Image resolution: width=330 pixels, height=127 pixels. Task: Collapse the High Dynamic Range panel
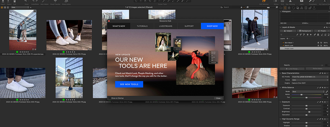(x=280, y=119)
